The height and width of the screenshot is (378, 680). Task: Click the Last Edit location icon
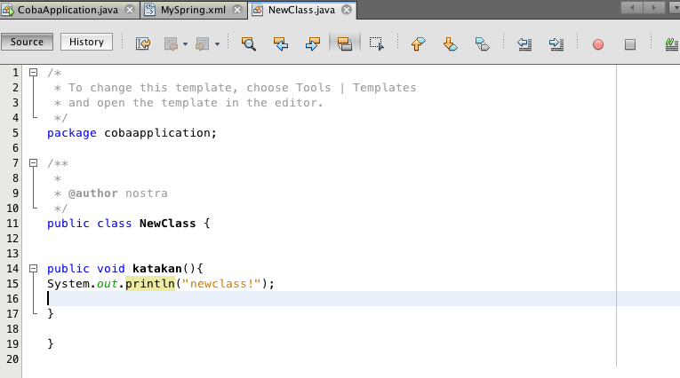(x=143, y=43)
